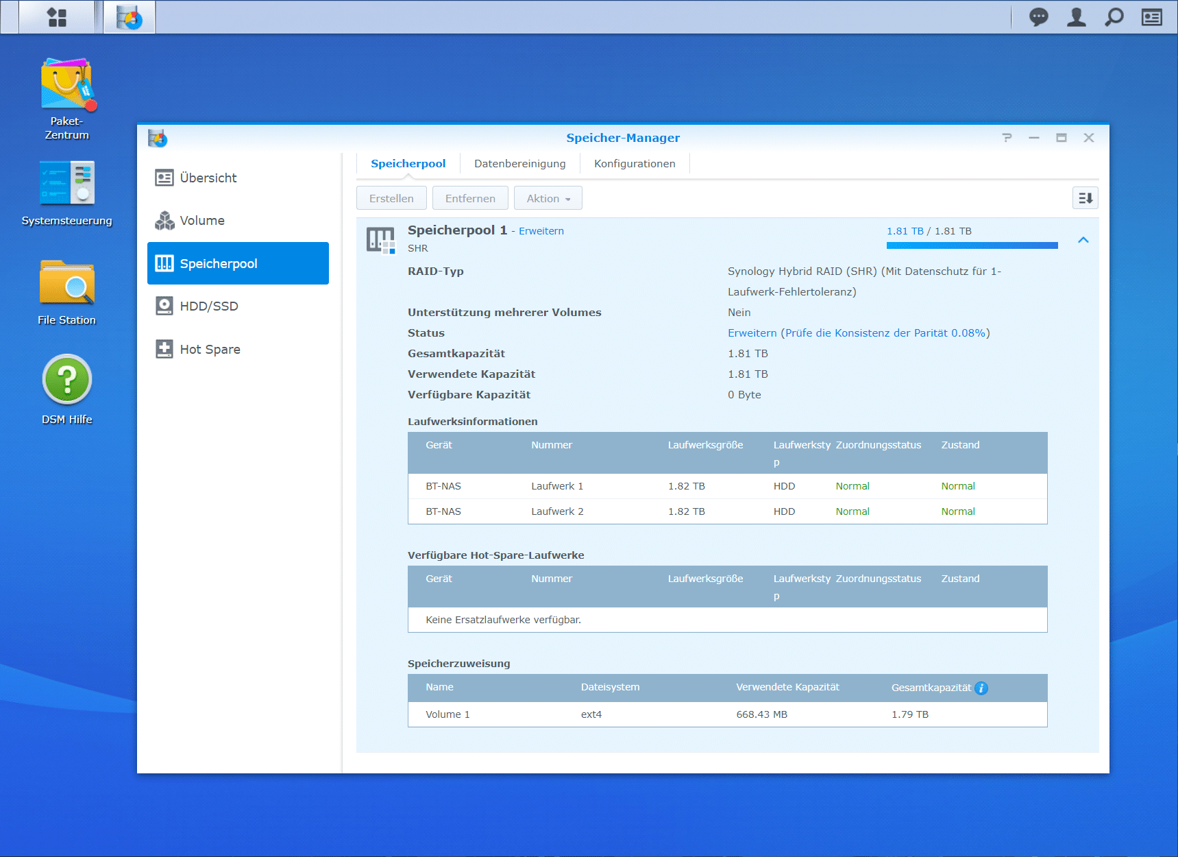Open the DSM Hilfe icon
Screen dimensions: 1178x857
(66, 380)
